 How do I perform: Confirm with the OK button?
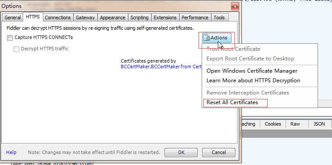click(x=181, y=152)
